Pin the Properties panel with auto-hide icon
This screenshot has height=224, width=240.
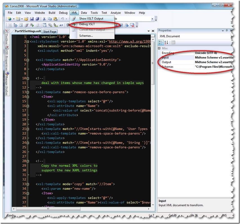[227, 31]
